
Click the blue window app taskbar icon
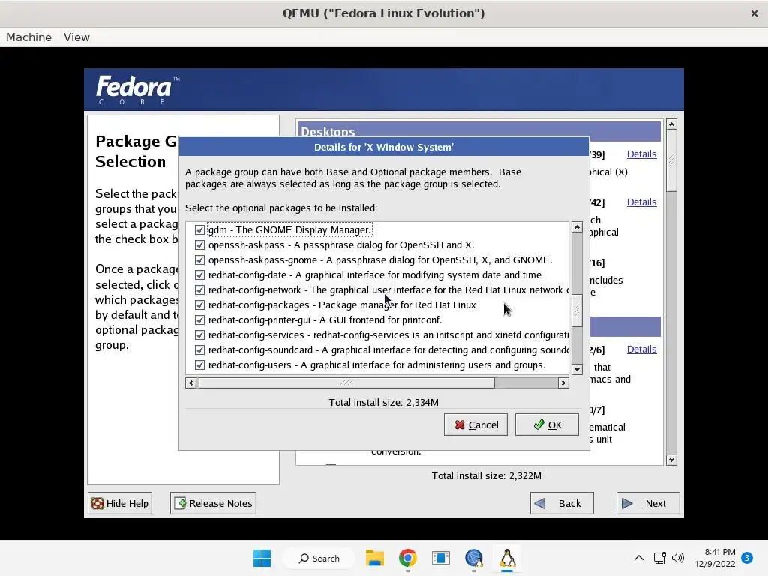tap(441, 558)
